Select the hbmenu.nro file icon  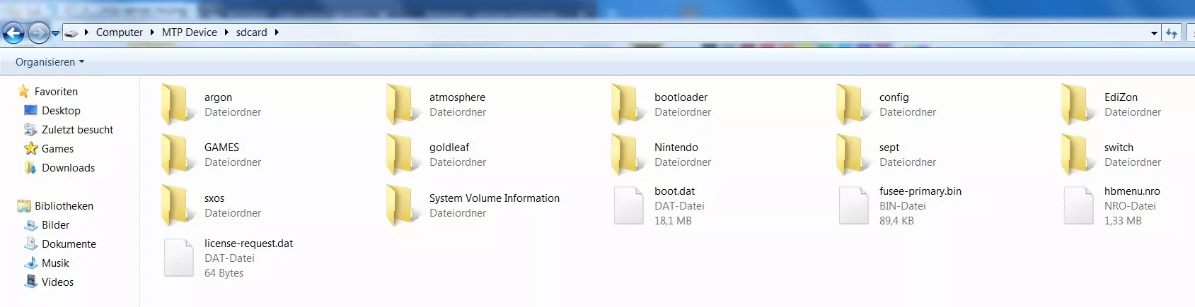(1078, 205)
